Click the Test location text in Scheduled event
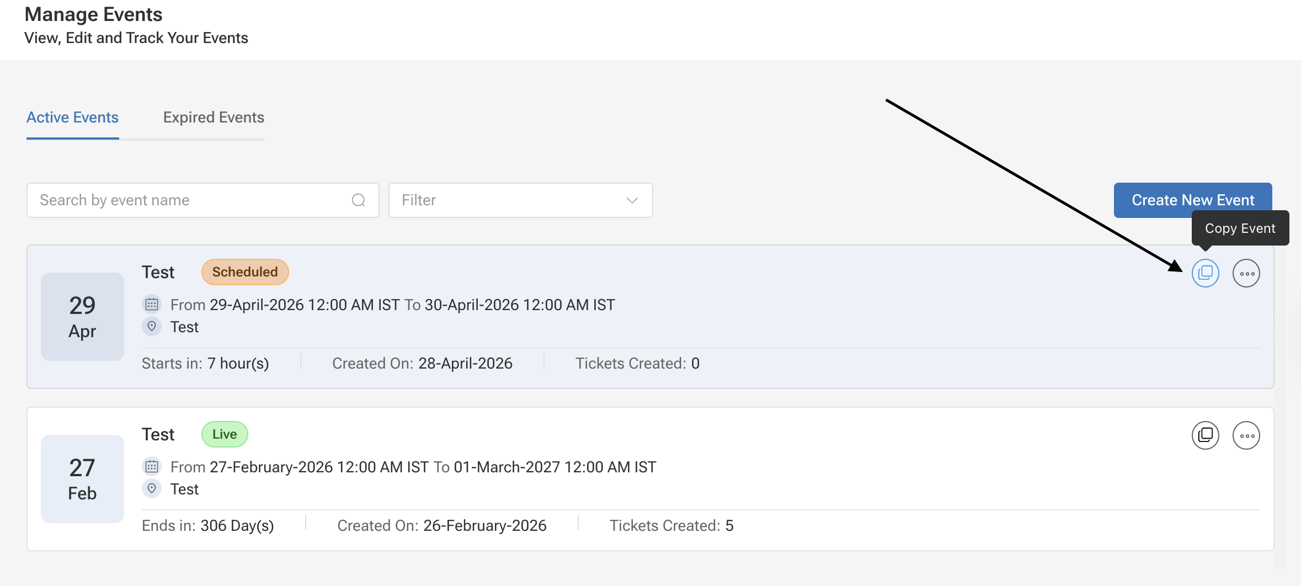1301x586 pixels. point(184,327)
